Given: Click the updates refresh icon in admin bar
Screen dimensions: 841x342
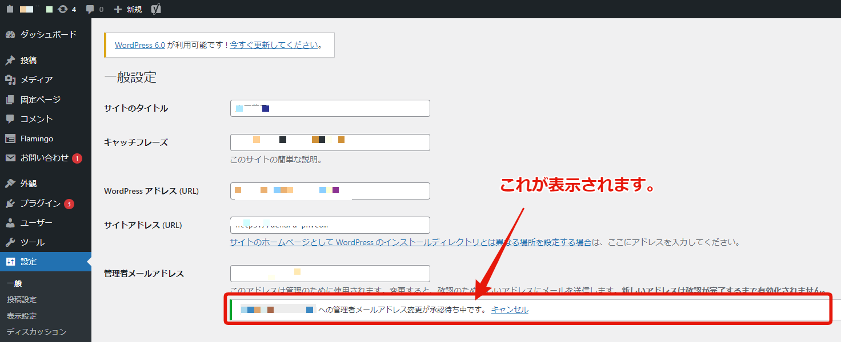Looking at the screenshot, I should (63, 9).
